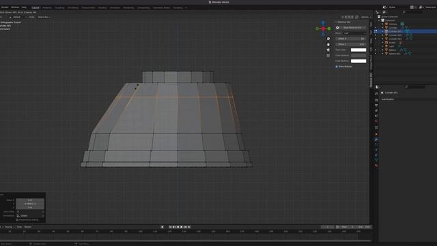Click the bottom Color Buttons white swatch
Screen dimensions: 437x246
[358, 61]
